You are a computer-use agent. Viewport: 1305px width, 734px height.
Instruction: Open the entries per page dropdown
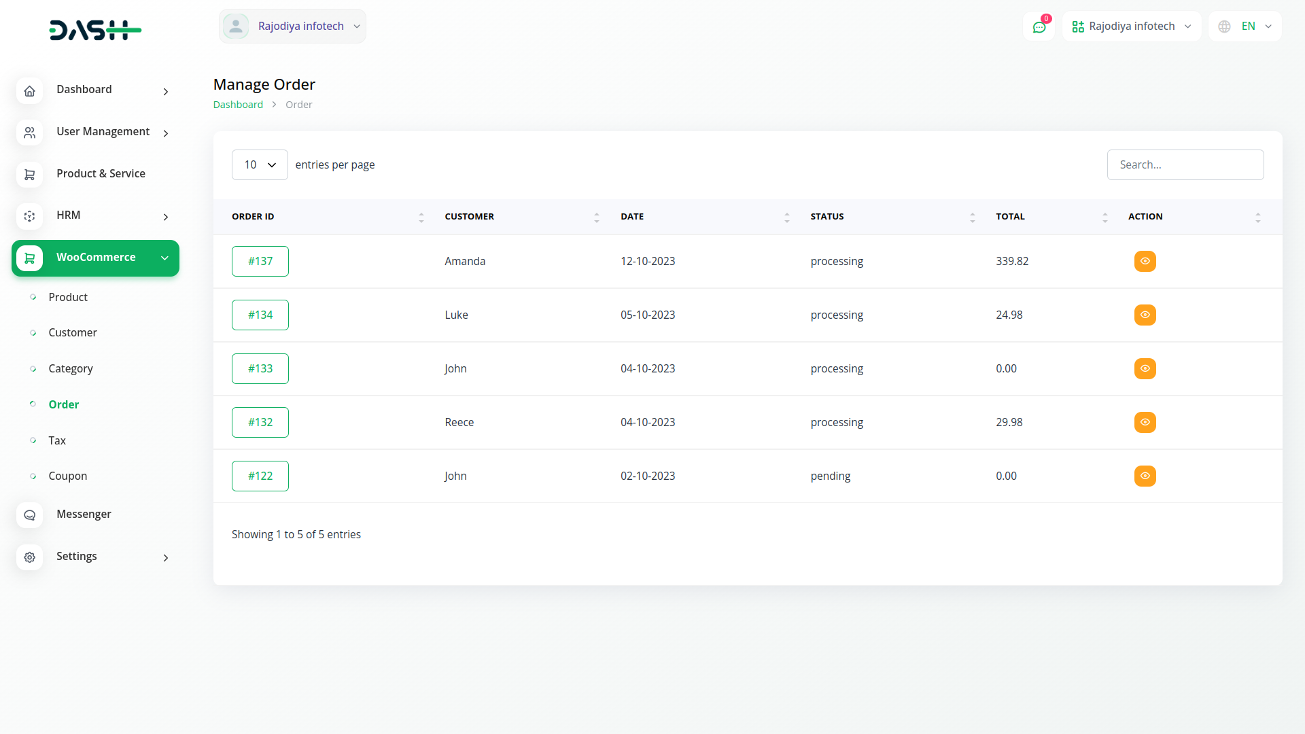coord(260,164)
